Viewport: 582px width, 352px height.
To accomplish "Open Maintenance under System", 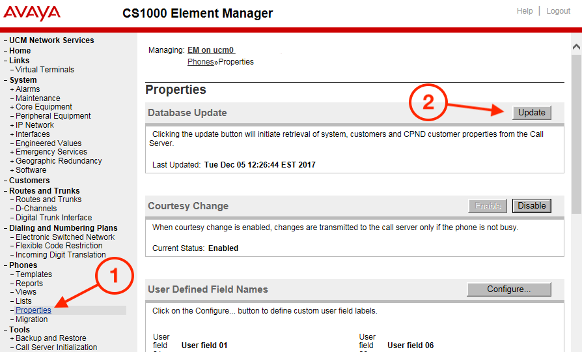I will [x=38, y=98].
